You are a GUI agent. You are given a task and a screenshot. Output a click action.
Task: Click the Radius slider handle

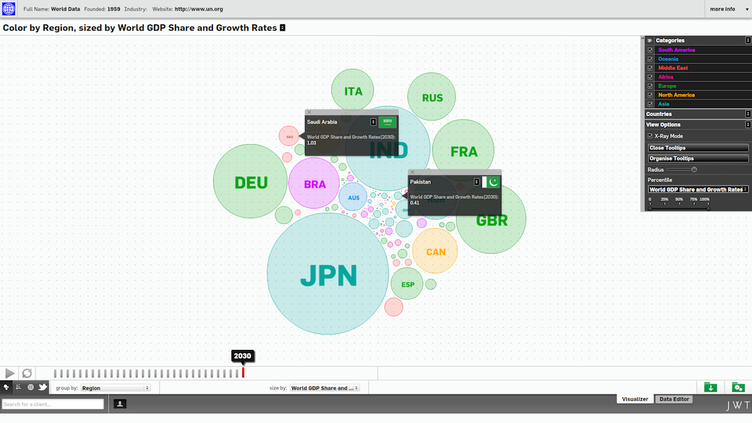(x=694, y=170)
